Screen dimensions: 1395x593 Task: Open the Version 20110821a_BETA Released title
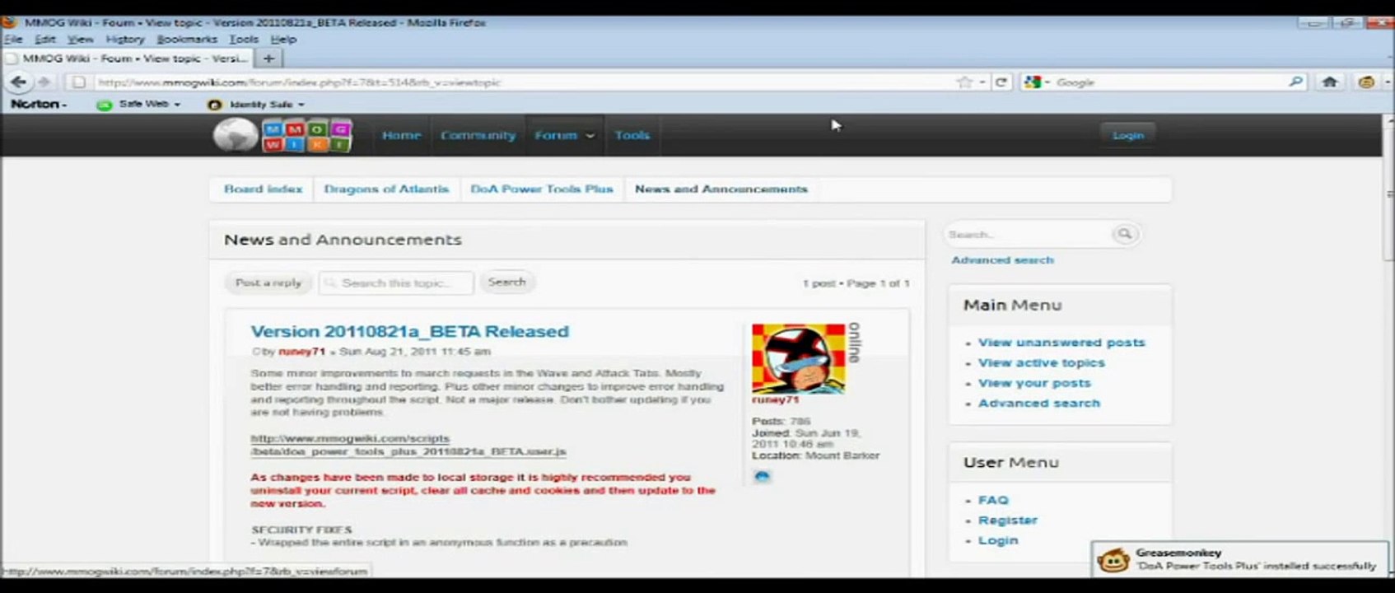(409, 332)
